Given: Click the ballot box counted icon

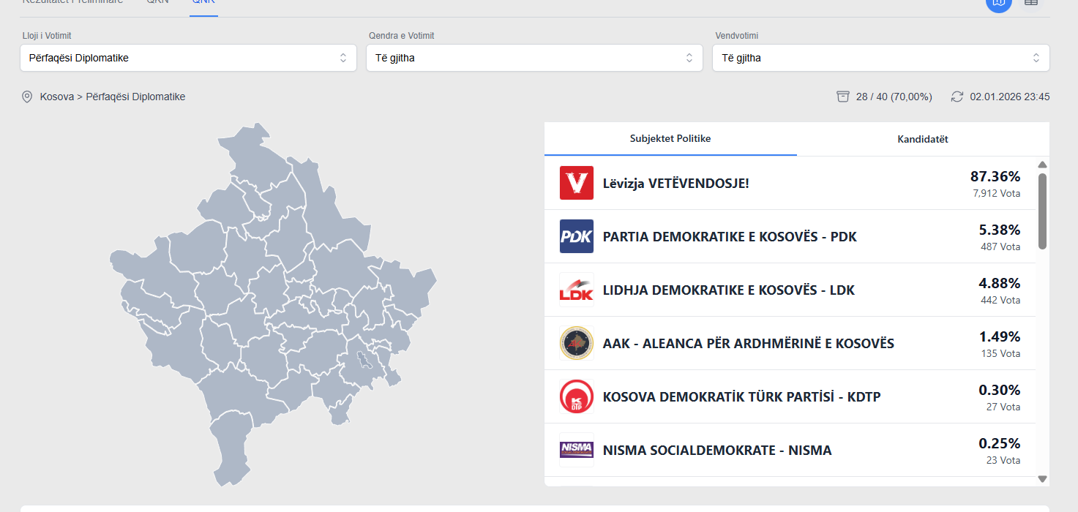Looking at the screenshot, I should (x=843, y=97).
